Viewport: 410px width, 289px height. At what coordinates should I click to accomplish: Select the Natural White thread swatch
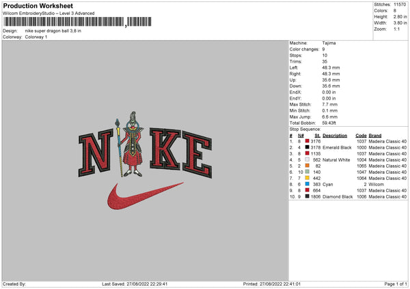307,159
